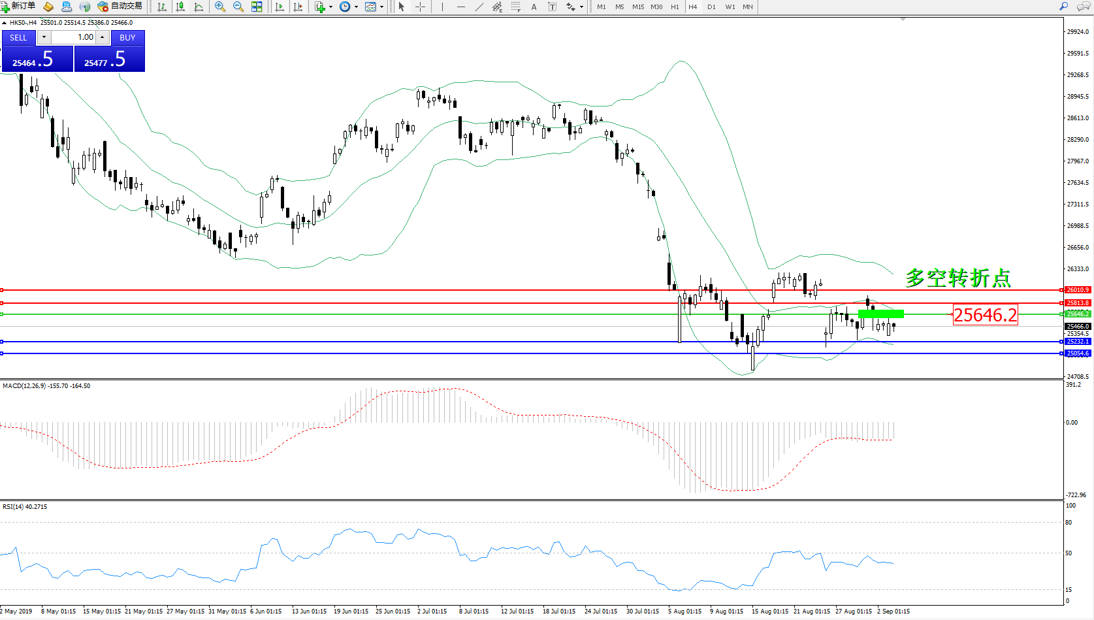Screen dimensions: 1094x620
Task: Switch to the D1 timeframe
Action: point(711,7)
